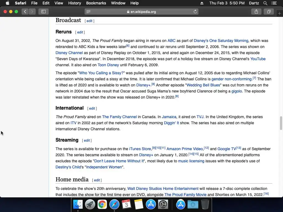Follow the gender non-conforming link
The width and height of the screenshot is (283, 212).
231,79
